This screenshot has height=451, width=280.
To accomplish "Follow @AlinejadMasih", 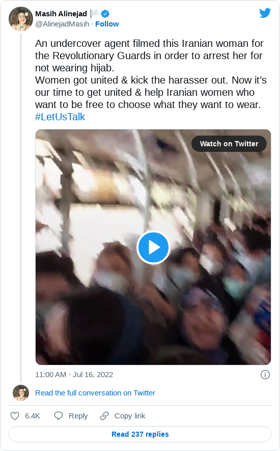I will pyautogui.click(x=107, y=24).
